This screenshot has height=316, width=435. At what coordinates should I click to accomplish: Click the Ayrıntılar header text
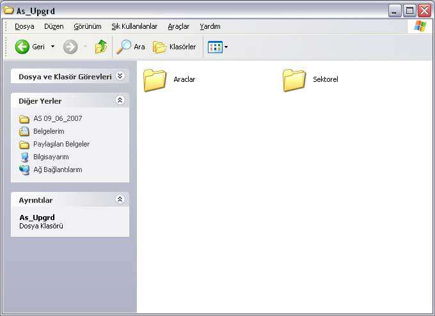(x=36, y=200)
